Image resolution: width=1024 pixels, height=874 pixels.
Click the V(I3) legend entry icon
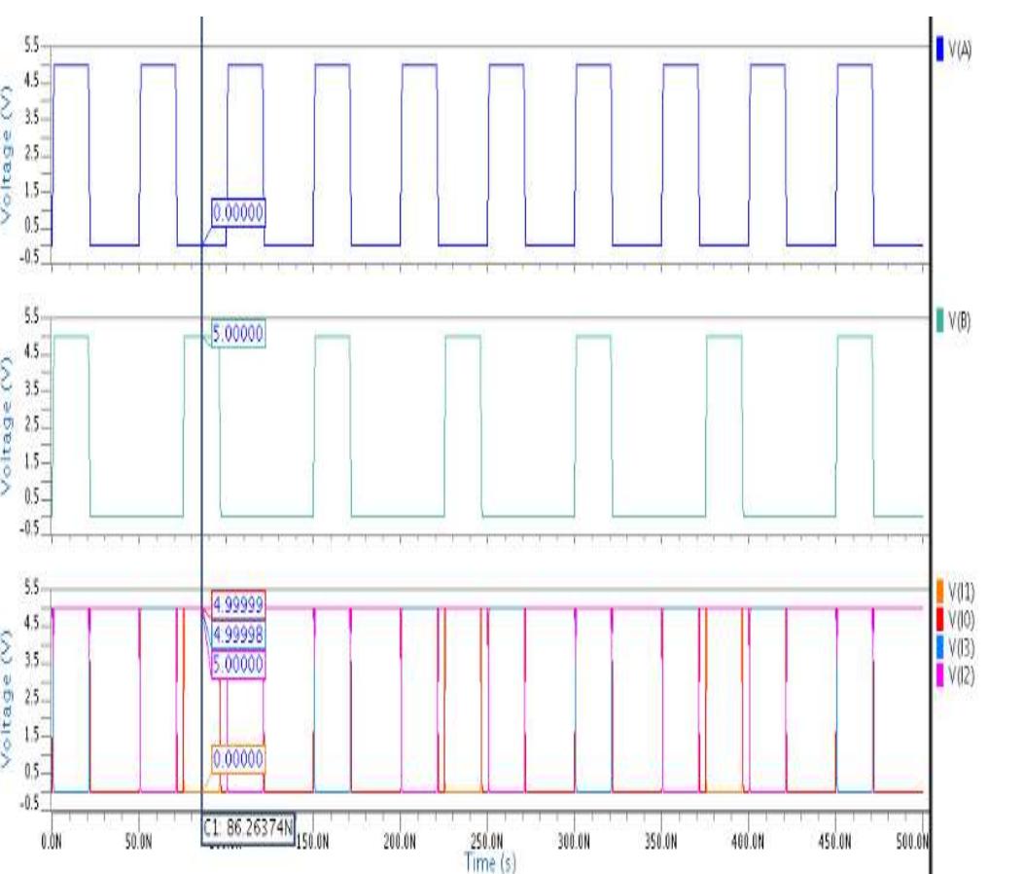(939, 647)
